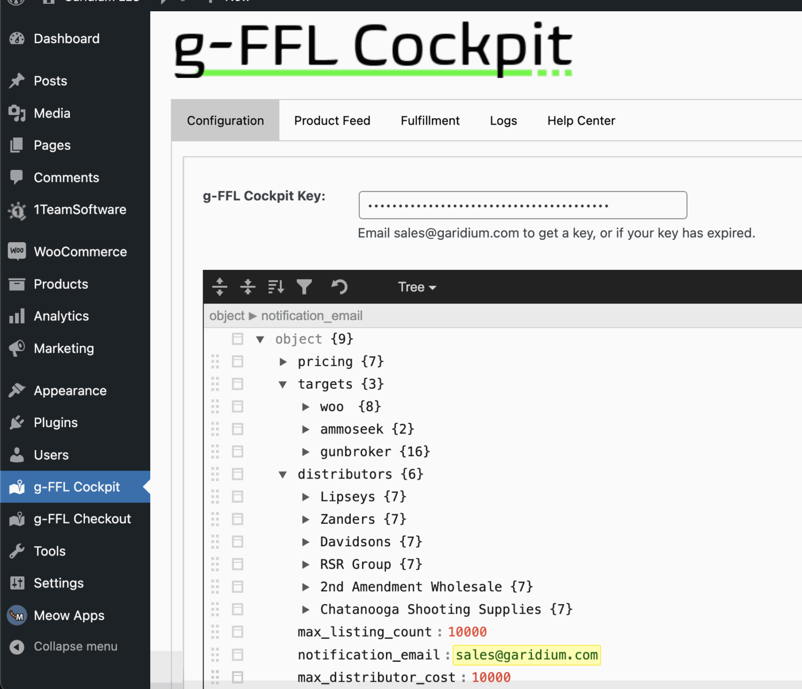Screen dimensions: 802x689
Task: Click the Appearance brush icon
Action: tap(17, 390)
